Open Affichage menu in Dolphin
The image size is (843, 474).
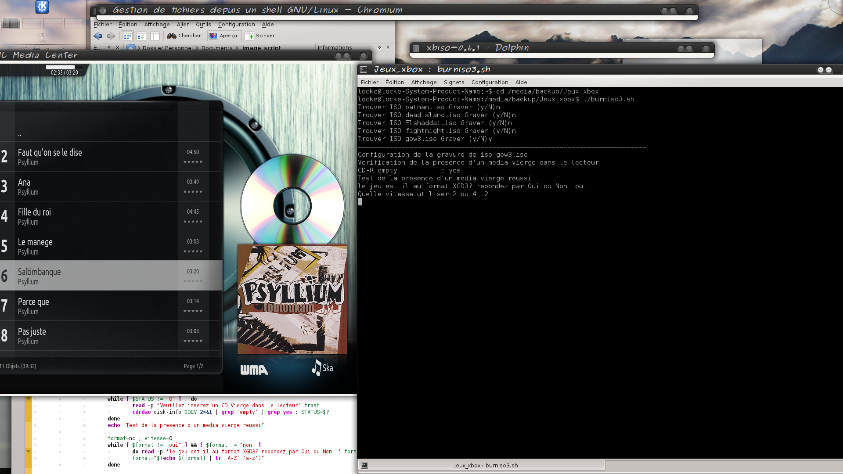[157, 25]
